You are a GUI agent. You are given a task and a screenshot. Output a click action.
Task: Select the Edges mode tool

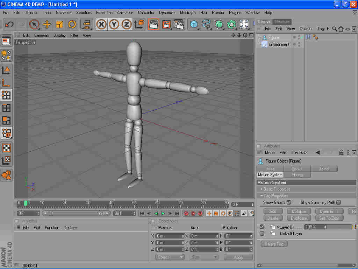pyautogui.click(x=6, y=108)
